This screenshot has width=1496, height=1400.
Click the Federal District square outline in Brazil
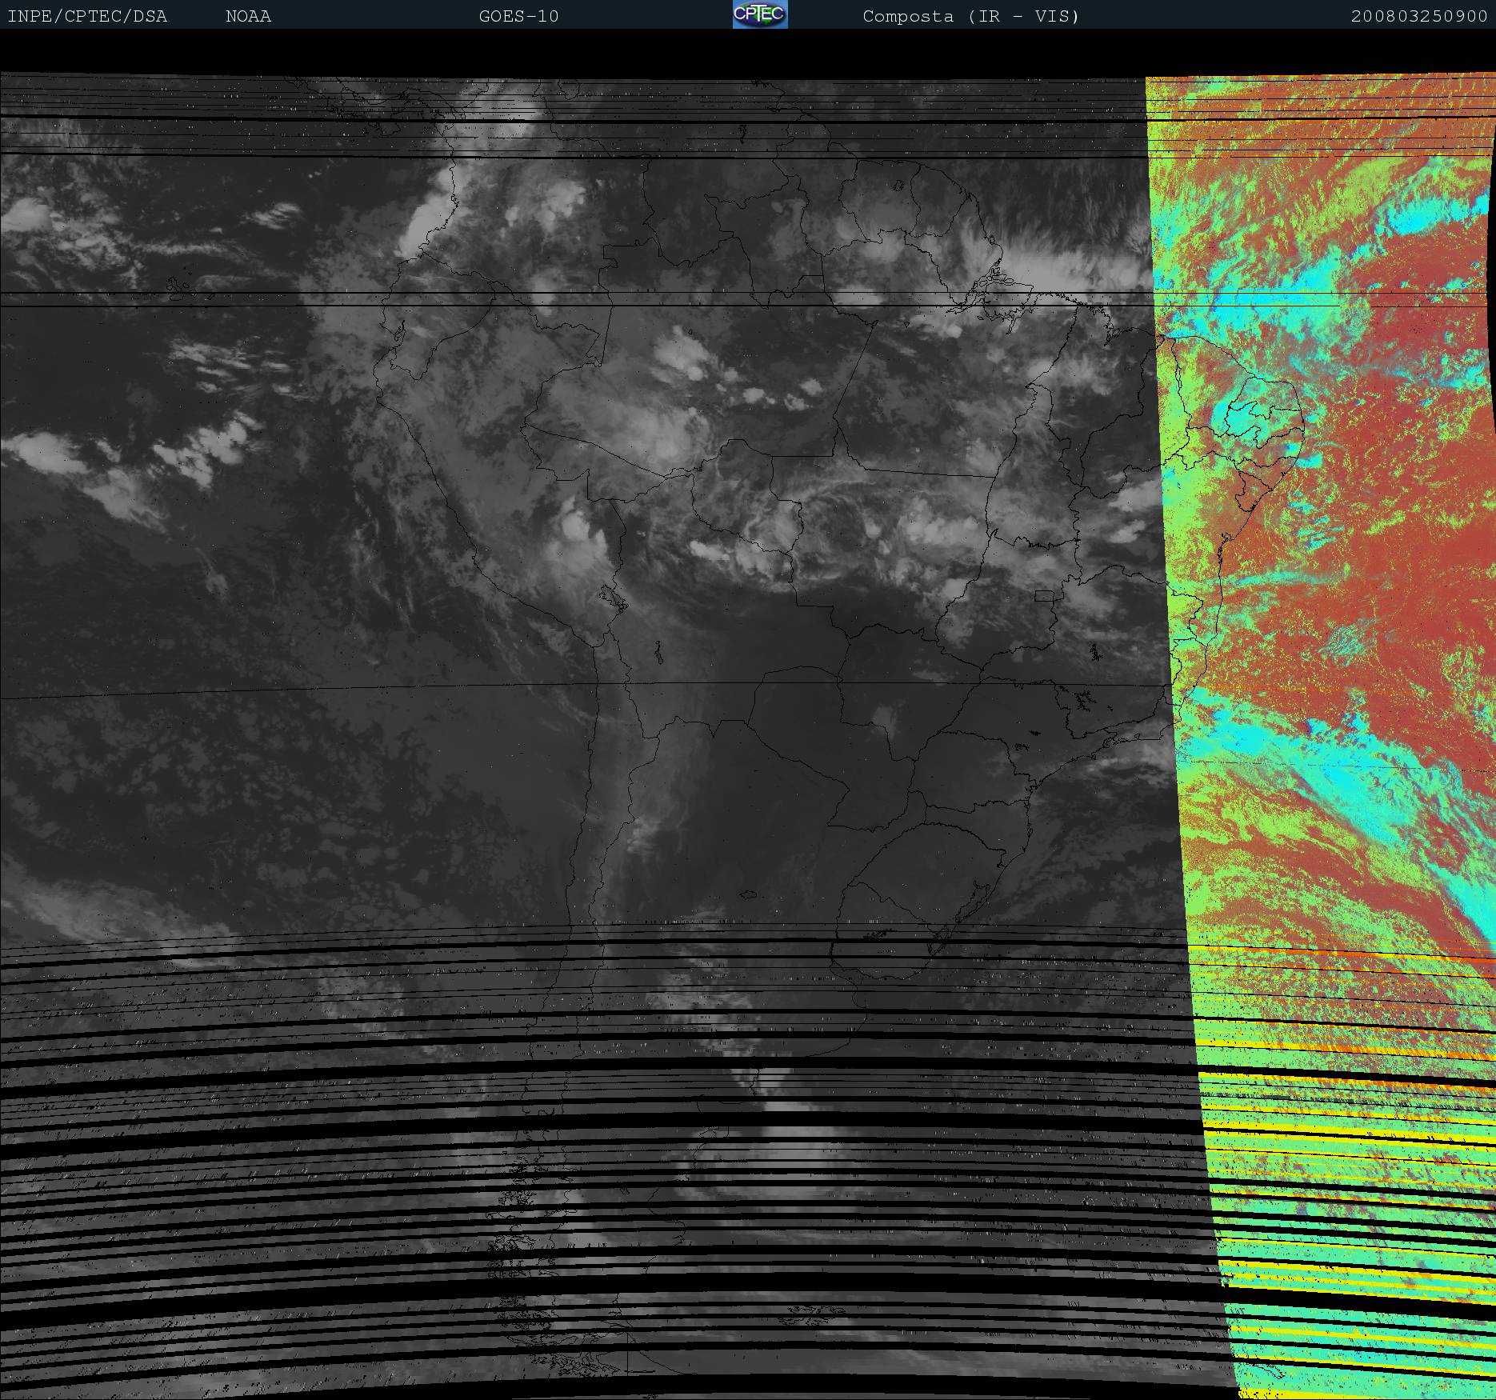point(1044,596)
